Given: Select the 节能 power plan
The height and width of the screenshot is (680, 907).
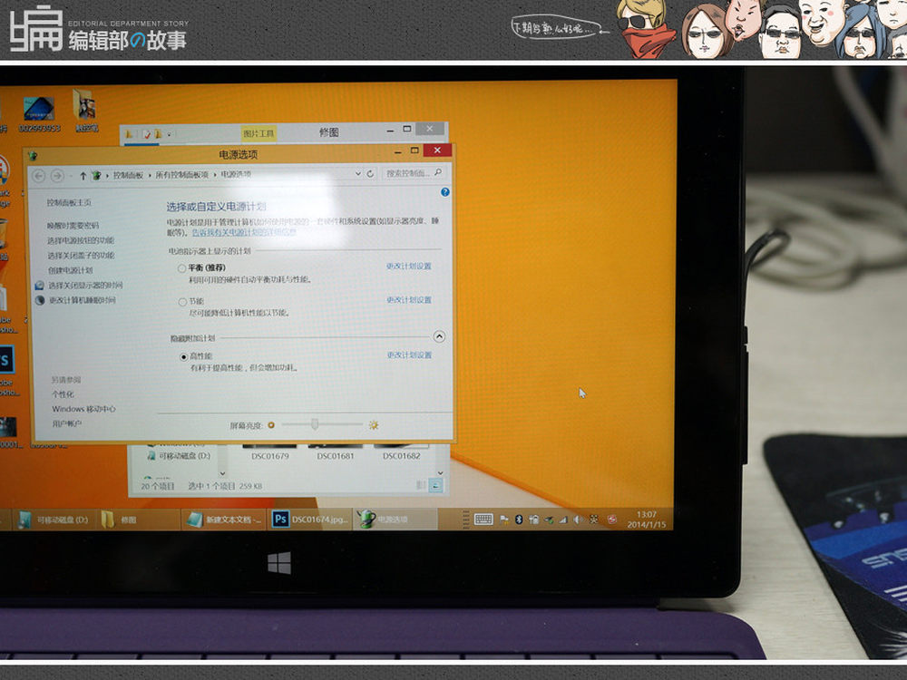Looking at the screenshot, I should coord(182,302).
